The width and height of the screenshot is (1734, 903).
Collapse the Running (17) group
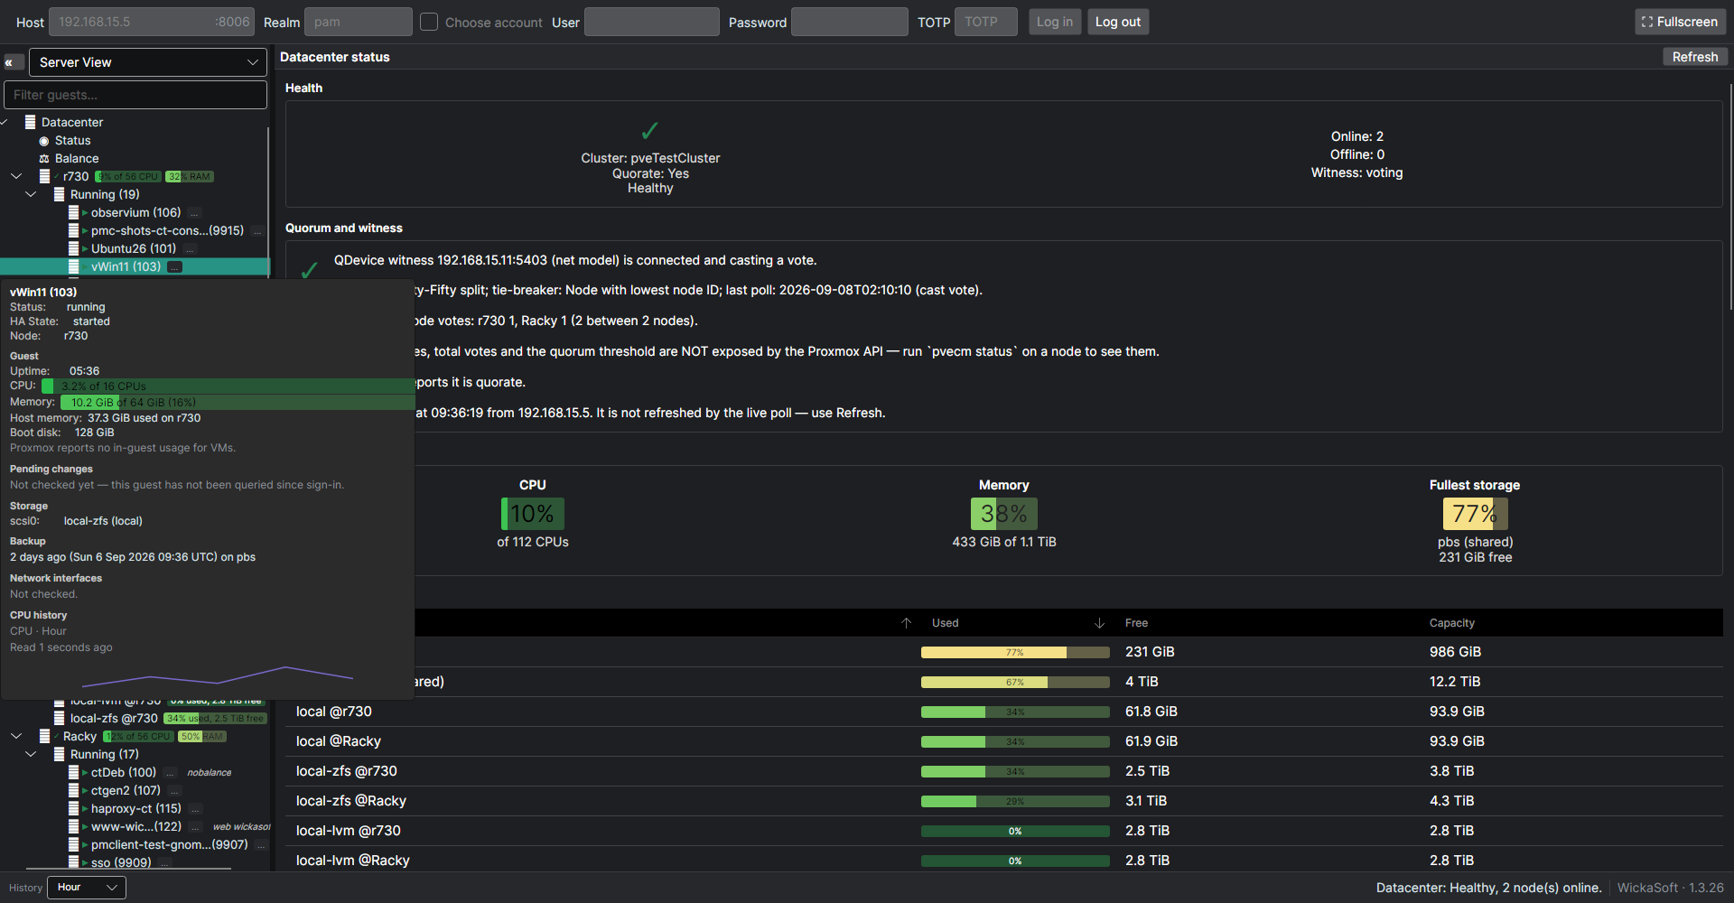31,754
